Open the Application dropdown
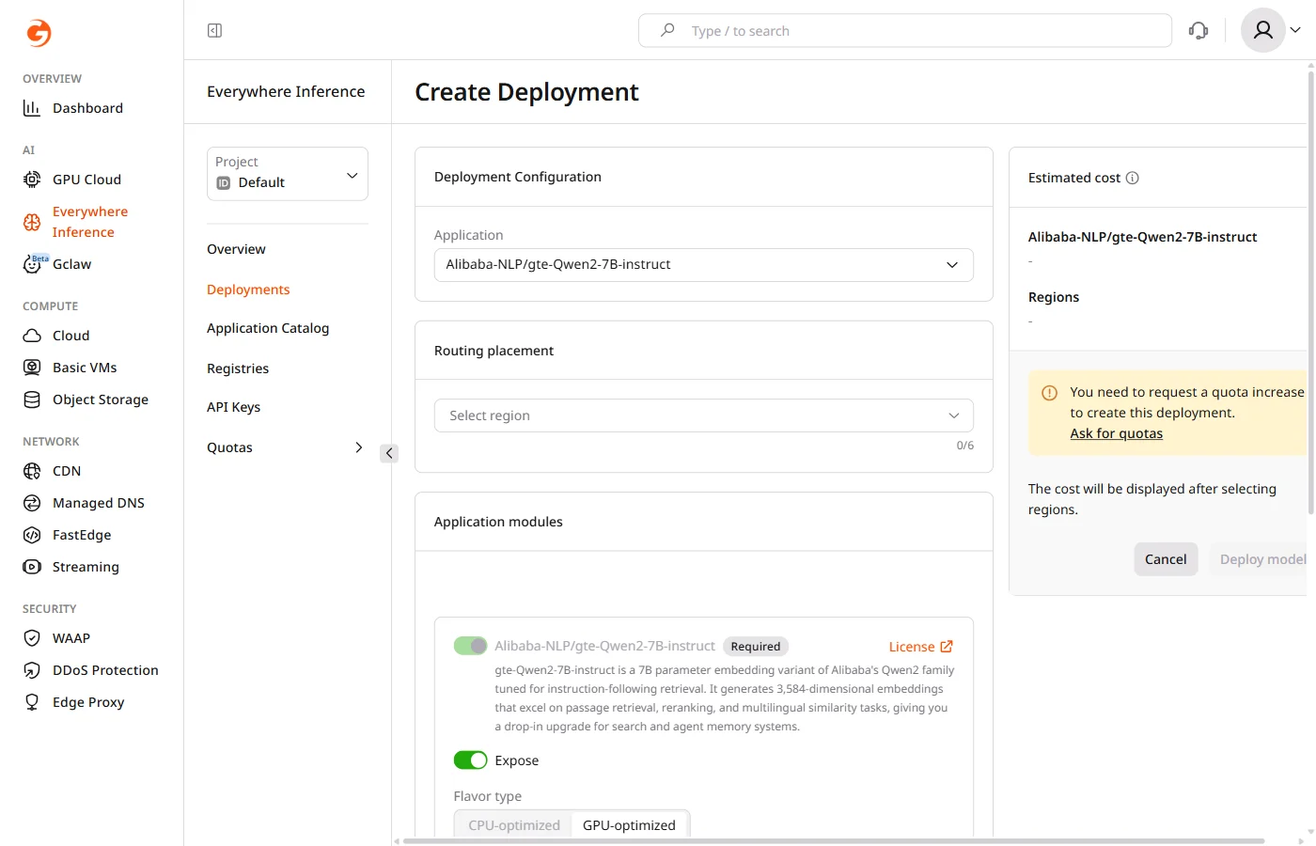Screen dimensions: 1316x846 704,265
